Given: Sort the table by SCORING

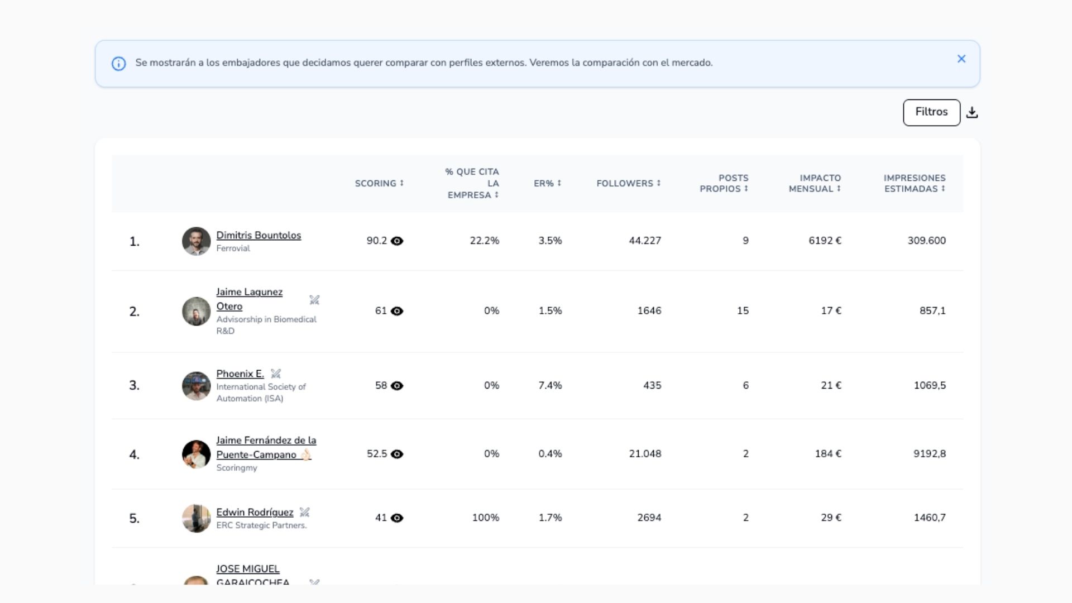Looking at the screenshot, I should pyautogui.click(x=379, y=183).
